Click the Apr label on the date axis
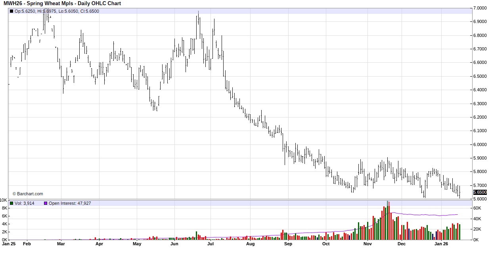Screen dimensions: 490x256 pyautogui.click(x=99, y=244)
